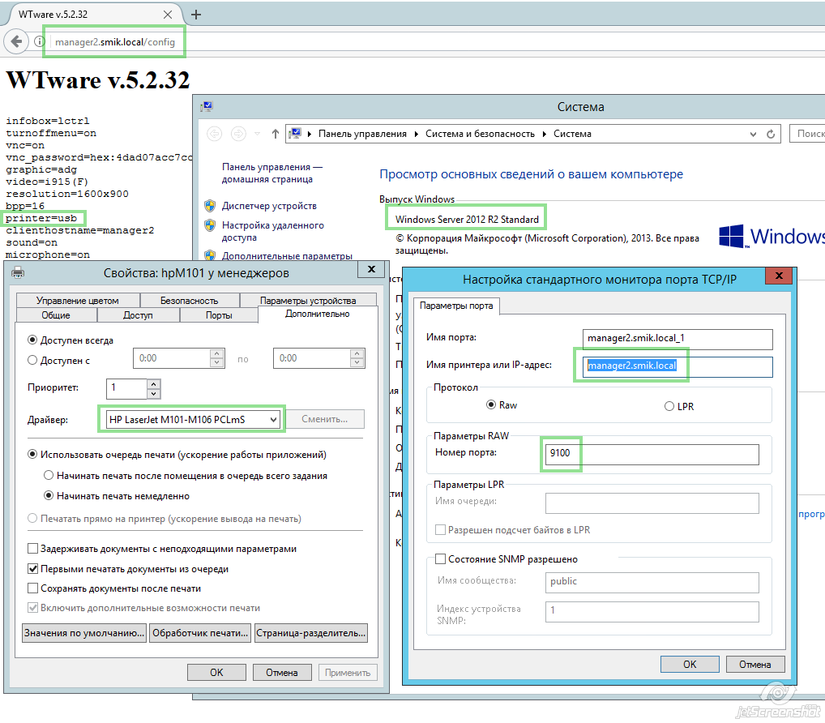The image size is (825, 723).
Task: Click the refresh icon in Система address bar
Action: coord(772,134)
